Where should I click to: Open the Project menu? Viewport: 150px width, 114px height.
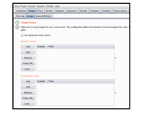point(24,6)
